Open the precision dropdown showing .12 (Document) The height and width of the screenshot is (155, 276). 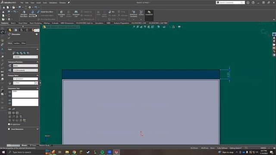pos(25,70)
